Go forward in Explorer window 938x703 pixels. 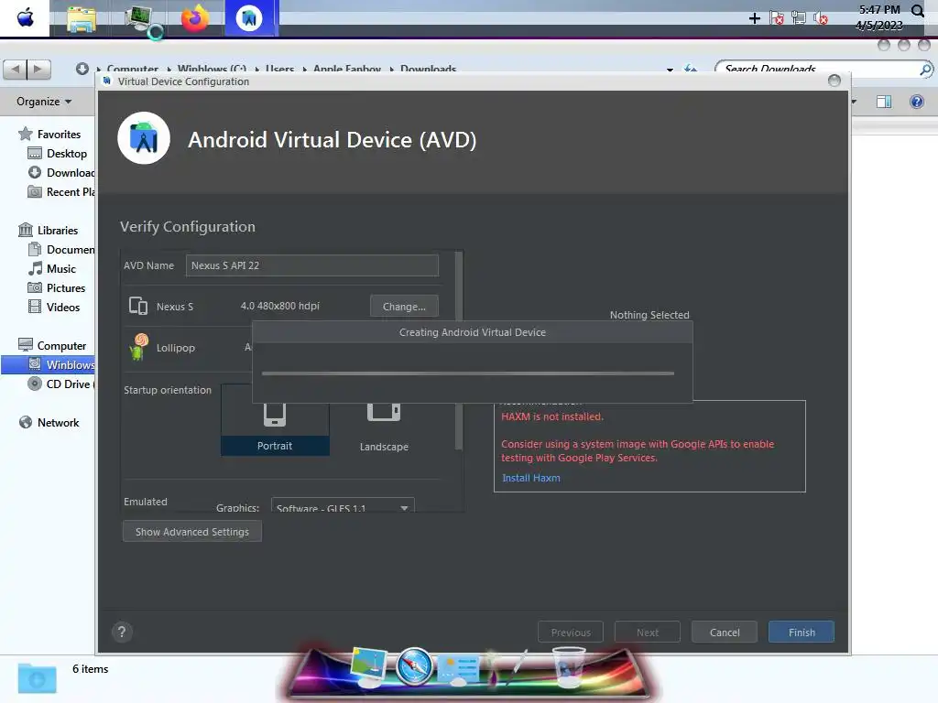pyautogui.click(x=38, y=69)
